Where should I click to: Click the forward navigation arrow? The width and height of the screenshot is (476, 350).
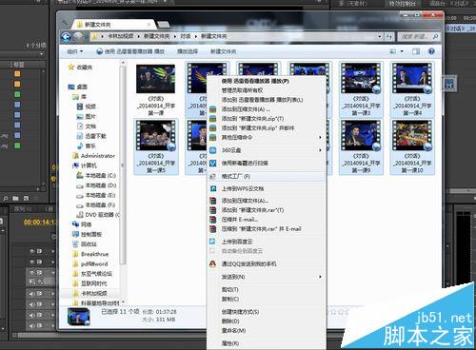78,37
